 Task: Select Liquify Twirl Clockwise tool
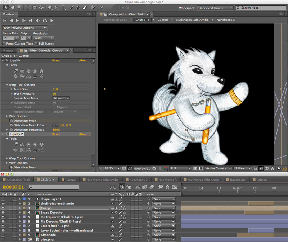[28, 71]
